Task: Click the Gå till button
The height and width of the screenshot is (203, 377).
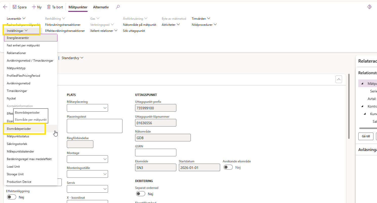Action: coord(366,136)
